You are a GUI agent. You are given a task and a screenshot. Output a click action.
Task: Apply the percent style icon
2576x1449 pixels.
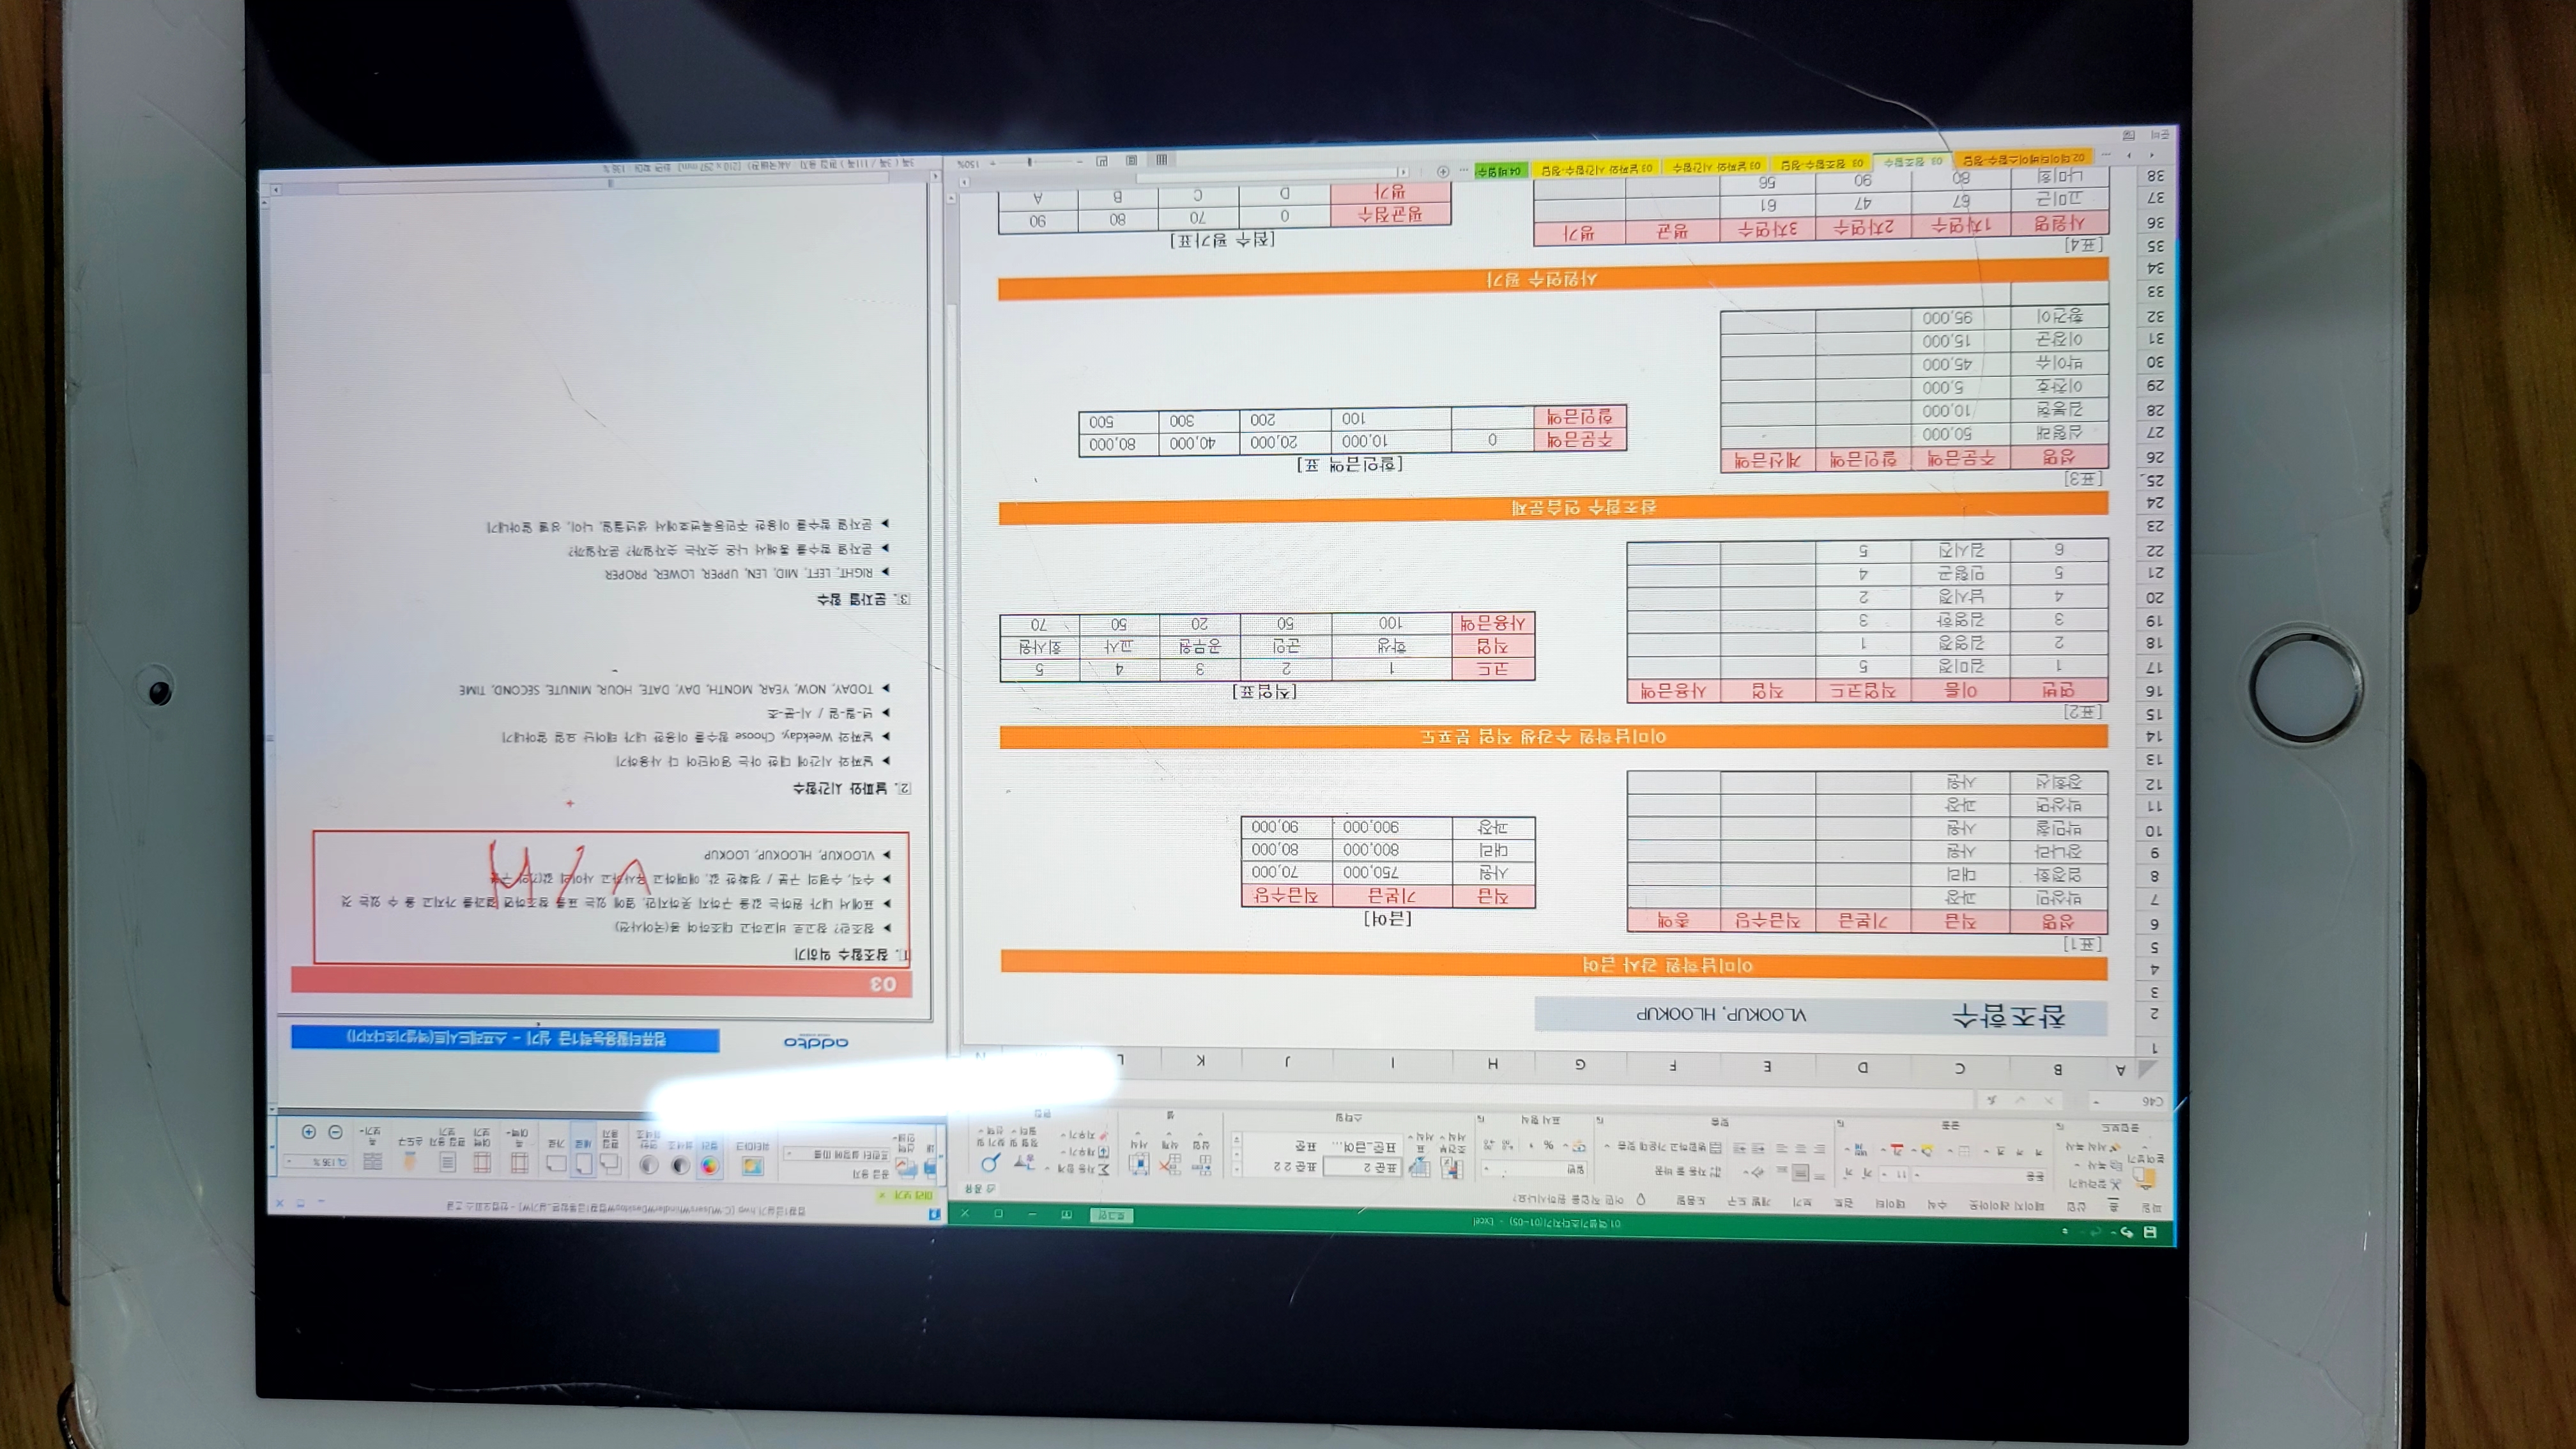point(1549,1145)
